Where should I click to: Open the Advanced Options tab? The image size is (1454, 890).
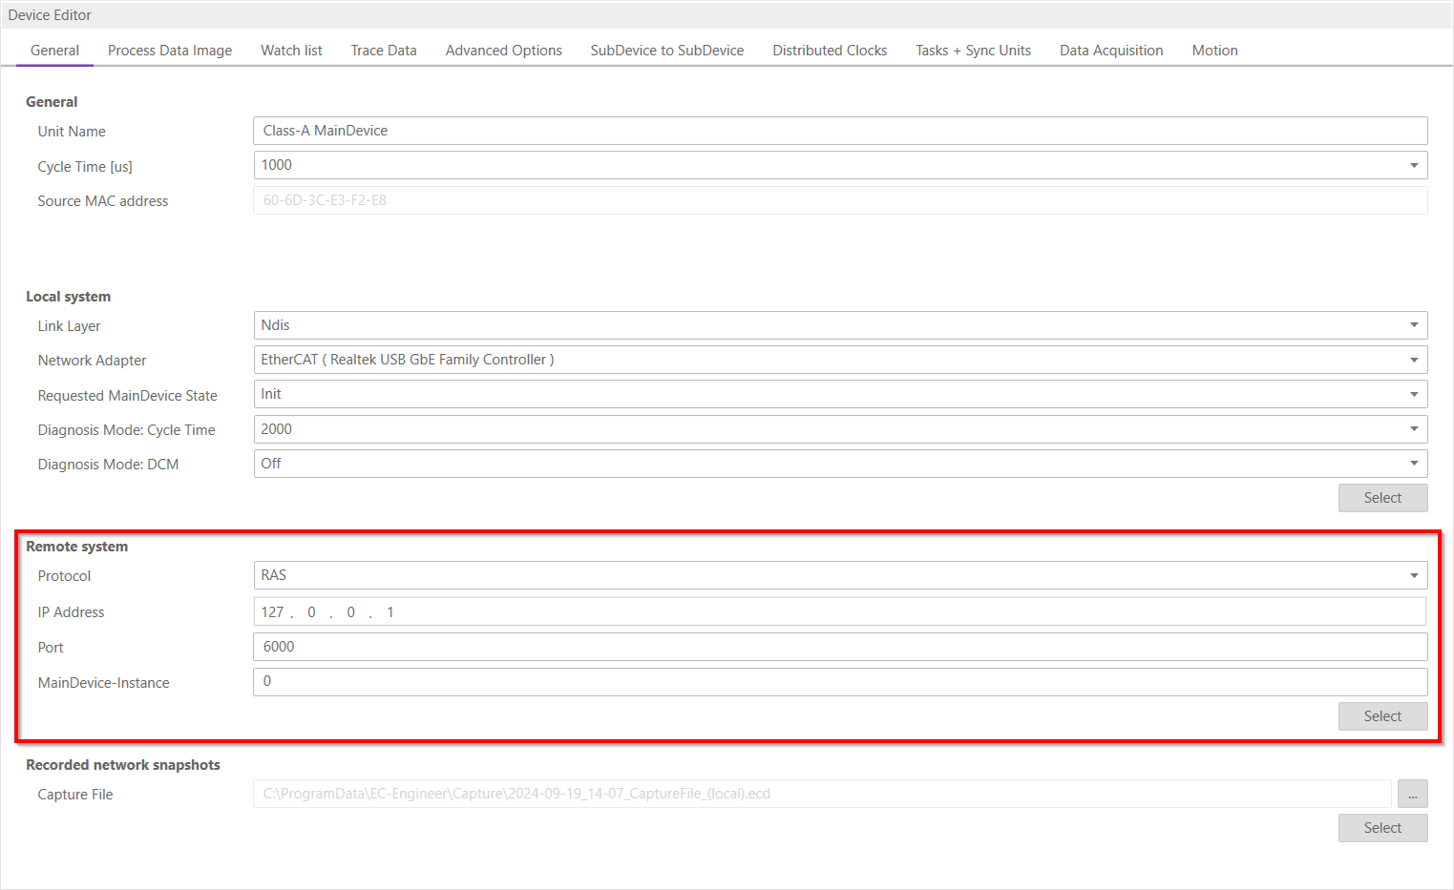pos(503,51)
